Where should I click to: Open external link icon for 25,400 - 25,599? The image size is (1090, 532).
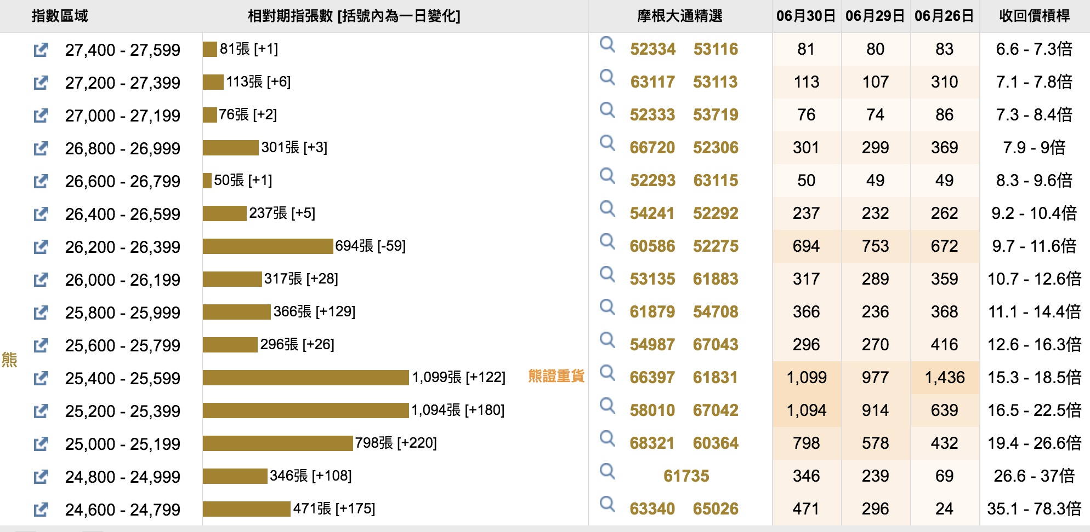41,378
